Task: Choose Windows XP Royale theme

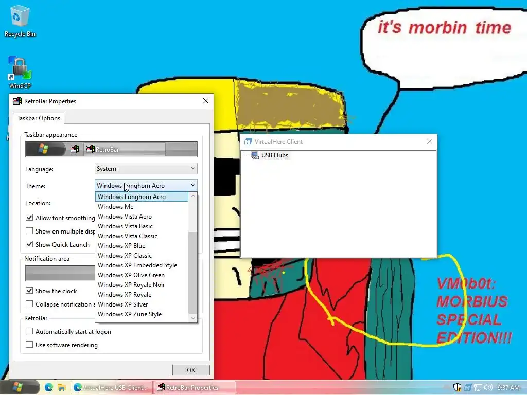Action: tap(142, 295)
